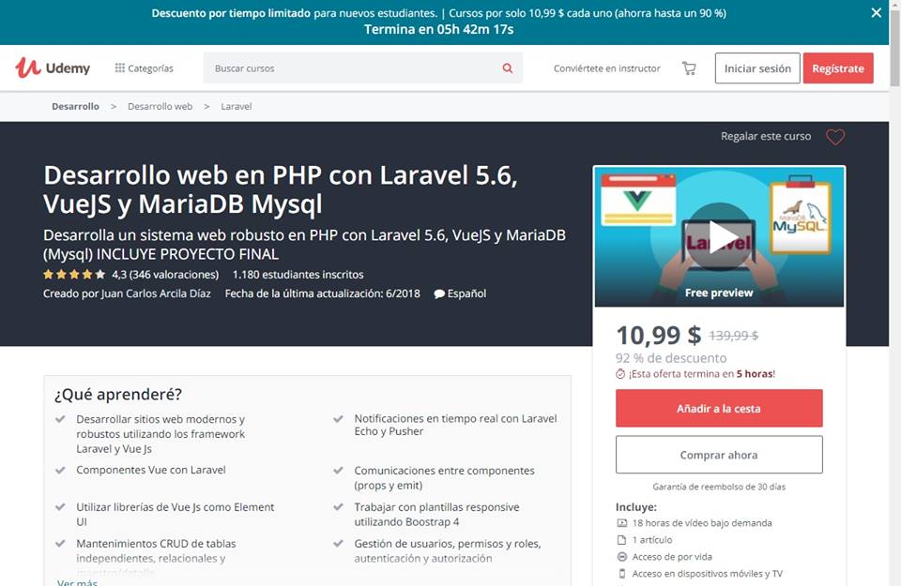Open 'Regalar este curso'

pos(765,137)
